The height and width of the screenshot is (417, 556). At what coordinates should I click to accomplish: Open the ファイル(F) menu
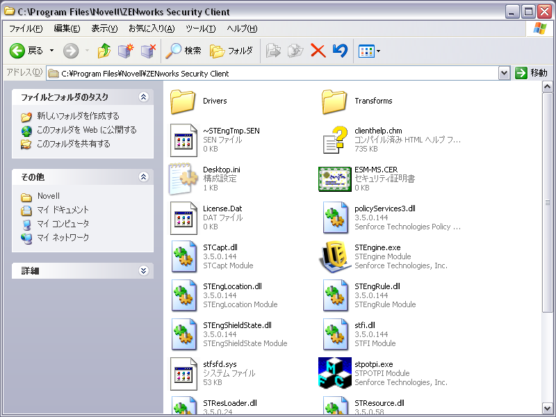coord(26,28)
